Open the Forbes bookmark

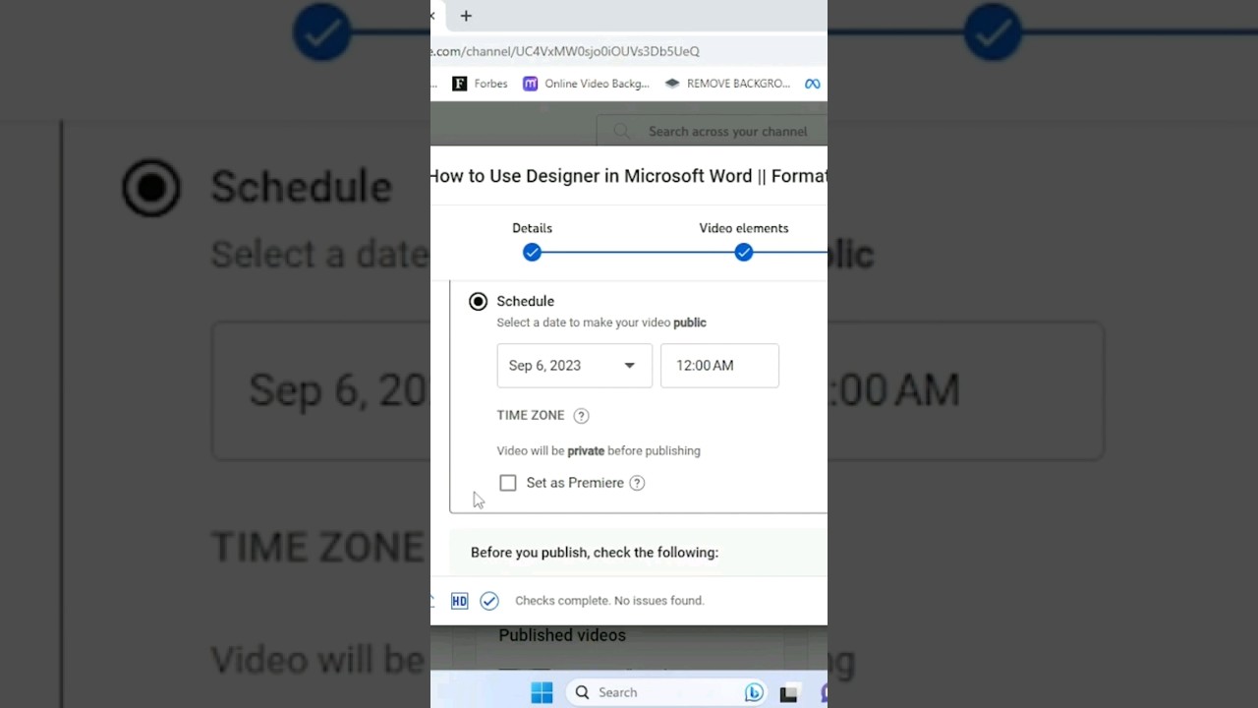[480, 84]
